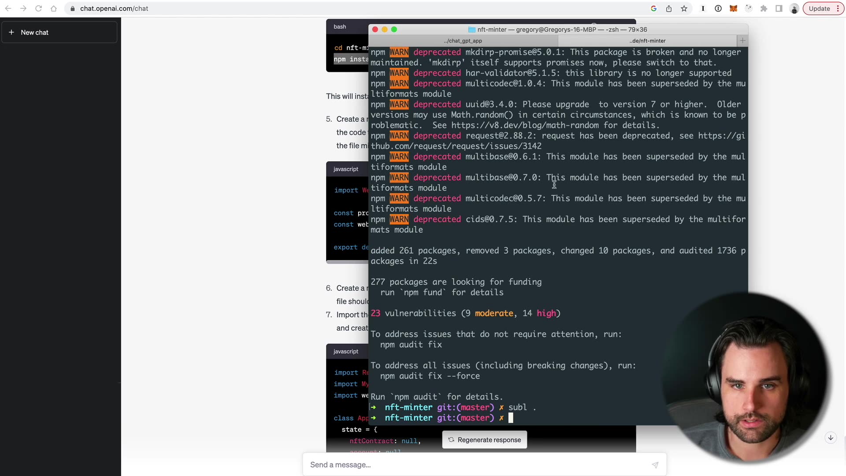Screen dimensions: 846x476
Task: Click the scroll-to-bottom chevron
Action: pyautogui.click(x=831, y=438)
